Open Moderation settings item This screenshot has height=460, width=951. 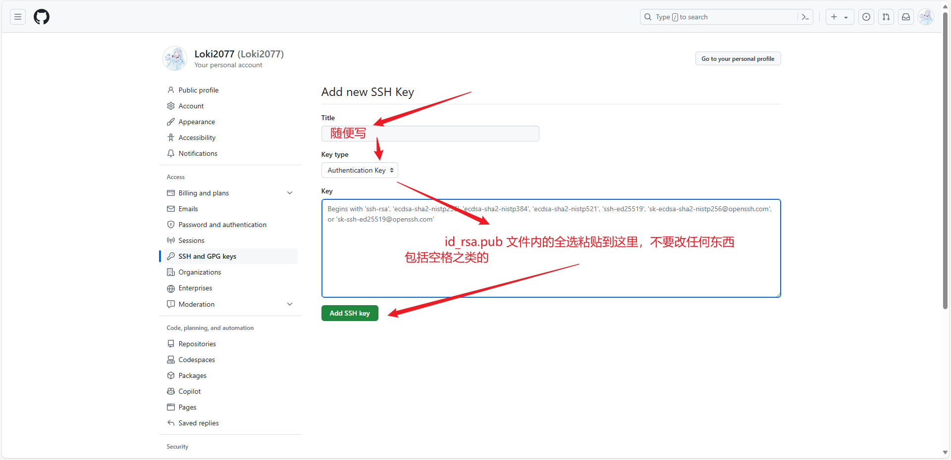197,304
